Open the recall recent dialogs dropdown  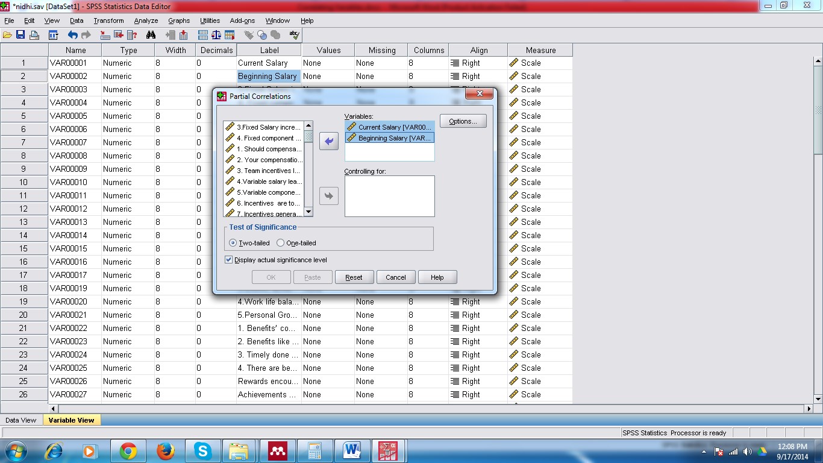pos(53,35)
